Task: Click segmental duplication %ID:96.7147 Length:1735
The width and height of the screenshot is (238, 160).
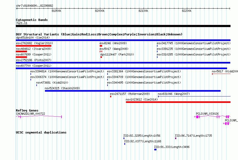Action: tap(193, 136)
